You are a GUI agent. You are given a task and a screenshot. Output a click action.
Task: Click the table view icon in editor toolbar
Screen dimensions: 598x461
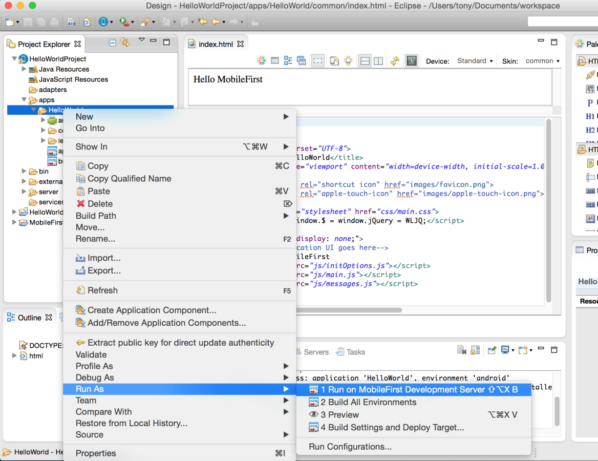click(274, 60)
